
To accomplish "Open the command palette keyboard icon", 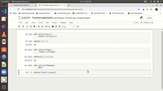I will click(x=77, y=27).
